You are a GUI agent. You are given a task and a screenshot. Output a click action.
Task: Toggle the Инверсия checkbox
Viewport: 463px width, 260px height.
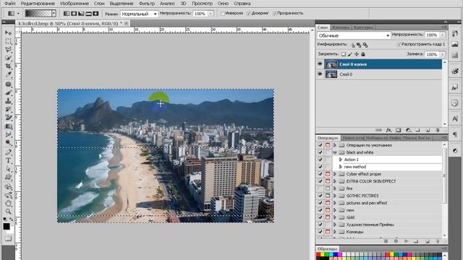223,13
